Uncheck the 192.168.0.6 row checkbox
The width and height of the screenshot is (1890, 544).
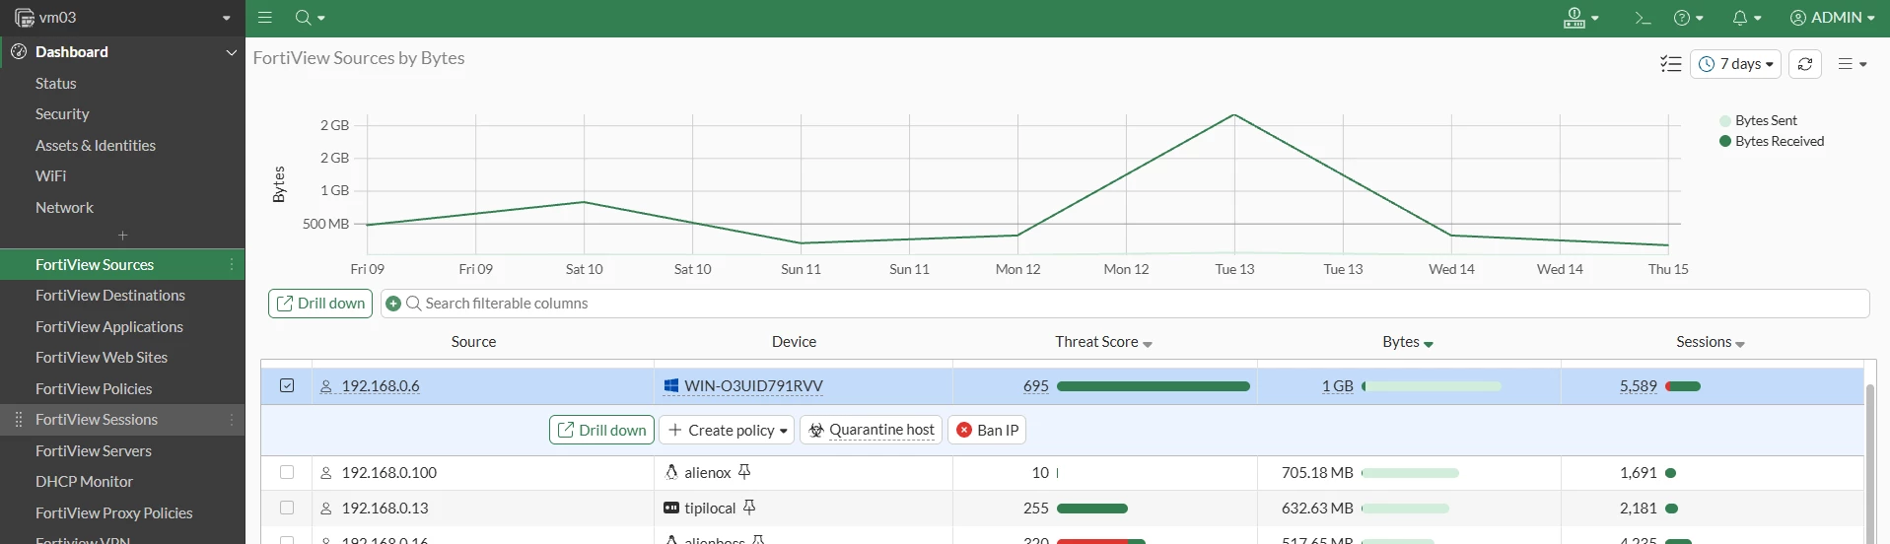click(287, 385)
